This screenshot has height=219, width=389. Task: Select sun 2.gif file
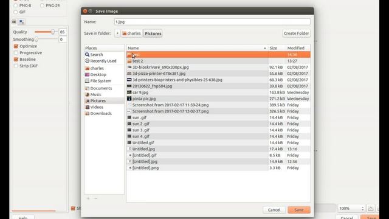[218, 123]
